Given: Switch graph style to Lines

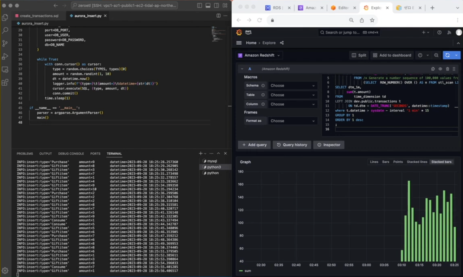Looking at the screenshot, I should pos(374,162).
